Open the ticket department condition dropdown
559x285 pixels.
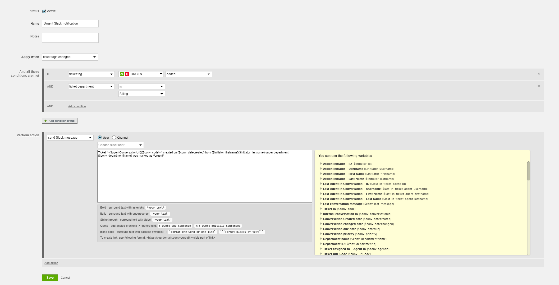click(91, 86)
